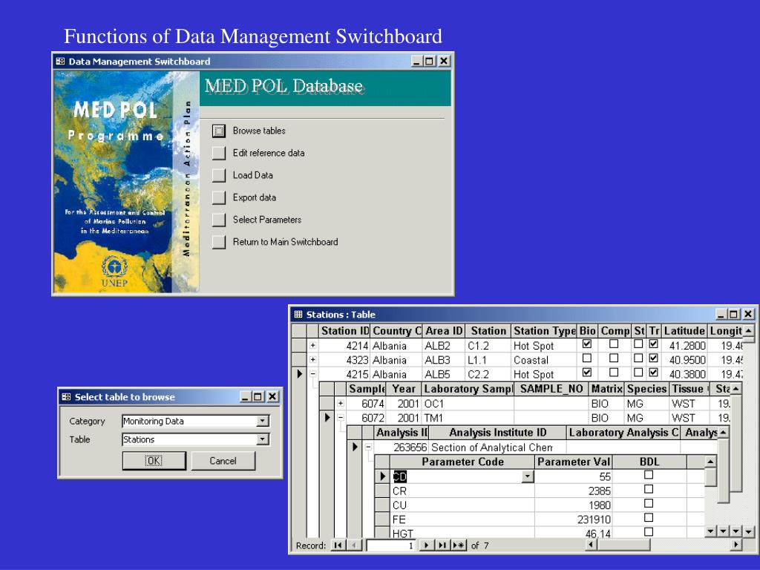Image resolution: width=760 pixels, height=570 pixels.
Task: Open the Table dropdown showing Stations
Action: point(263,439)
